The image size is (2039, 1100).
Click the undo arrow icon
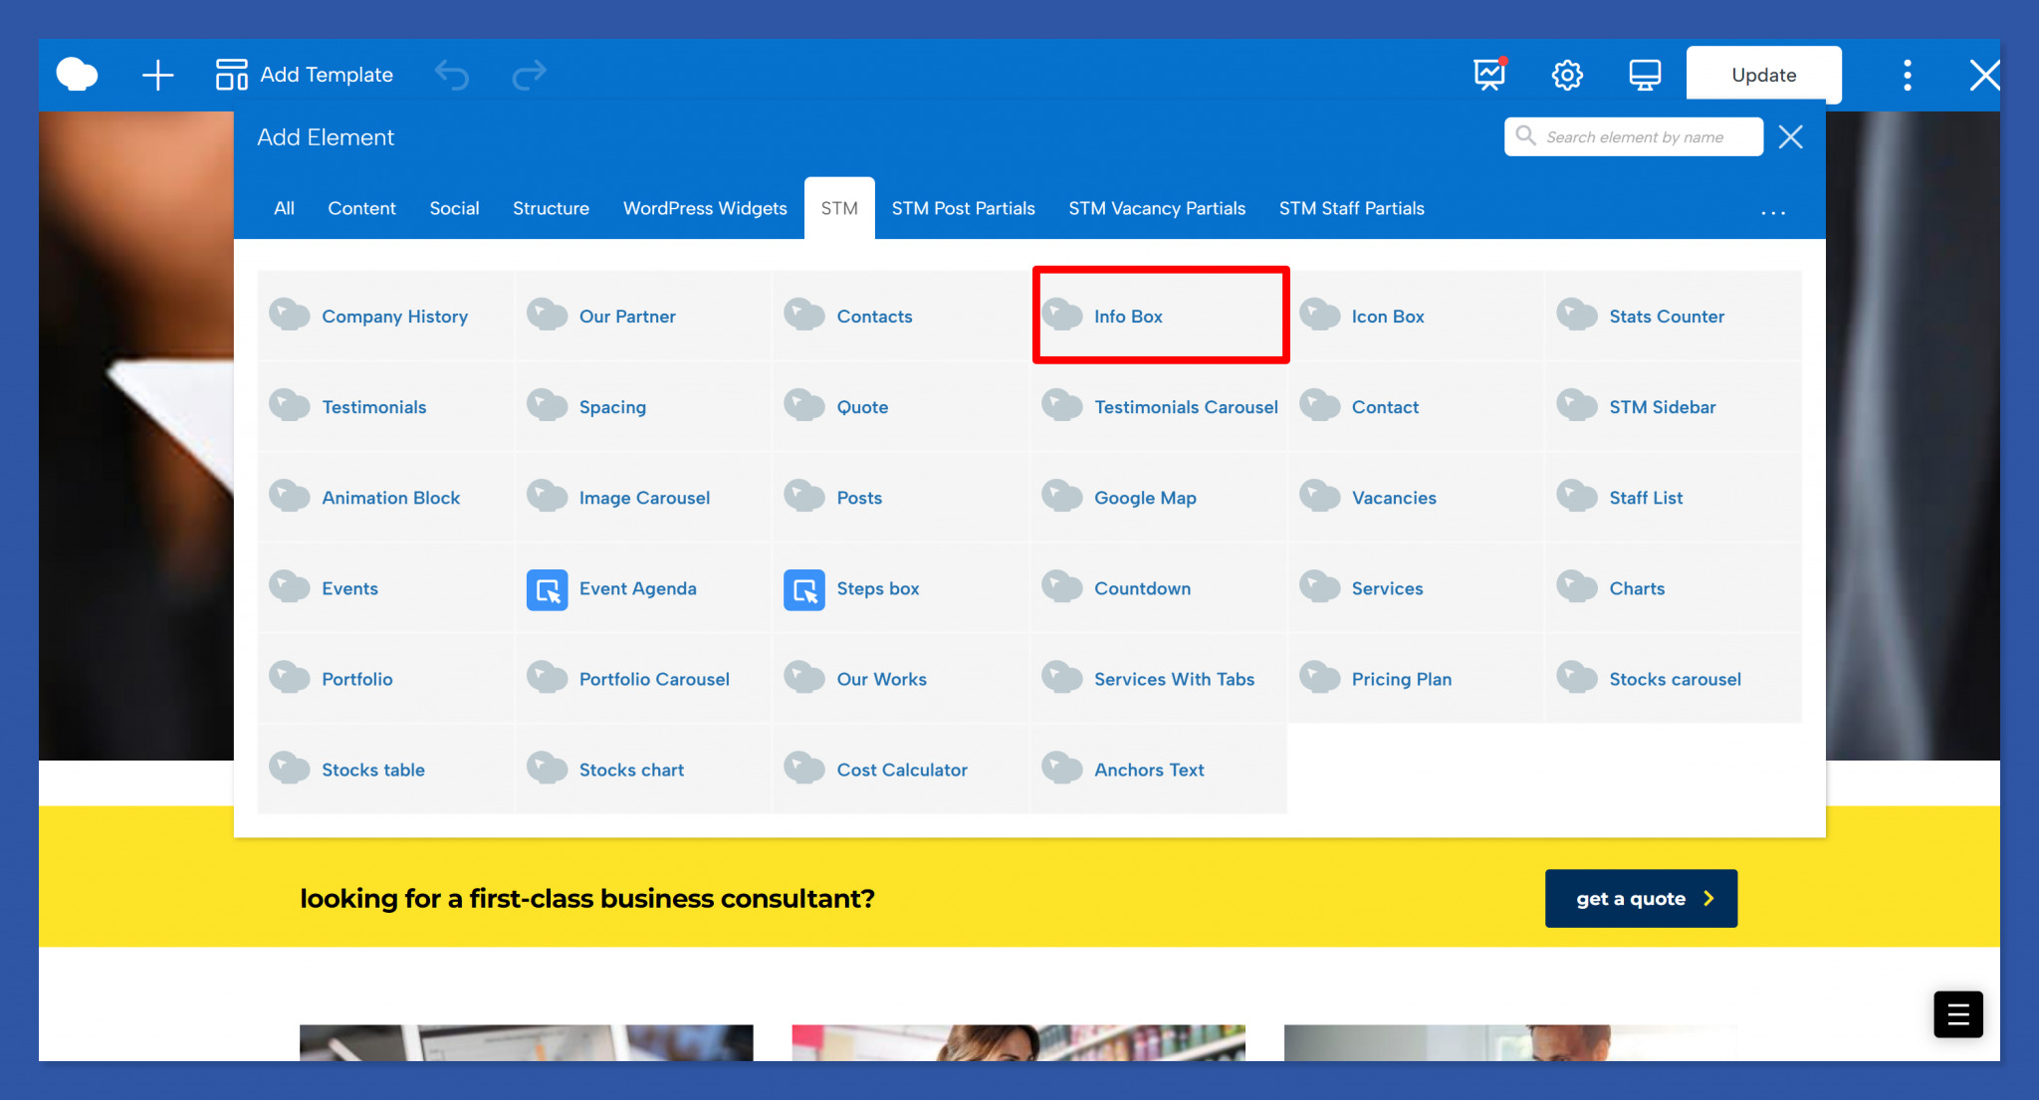(452, 75)
